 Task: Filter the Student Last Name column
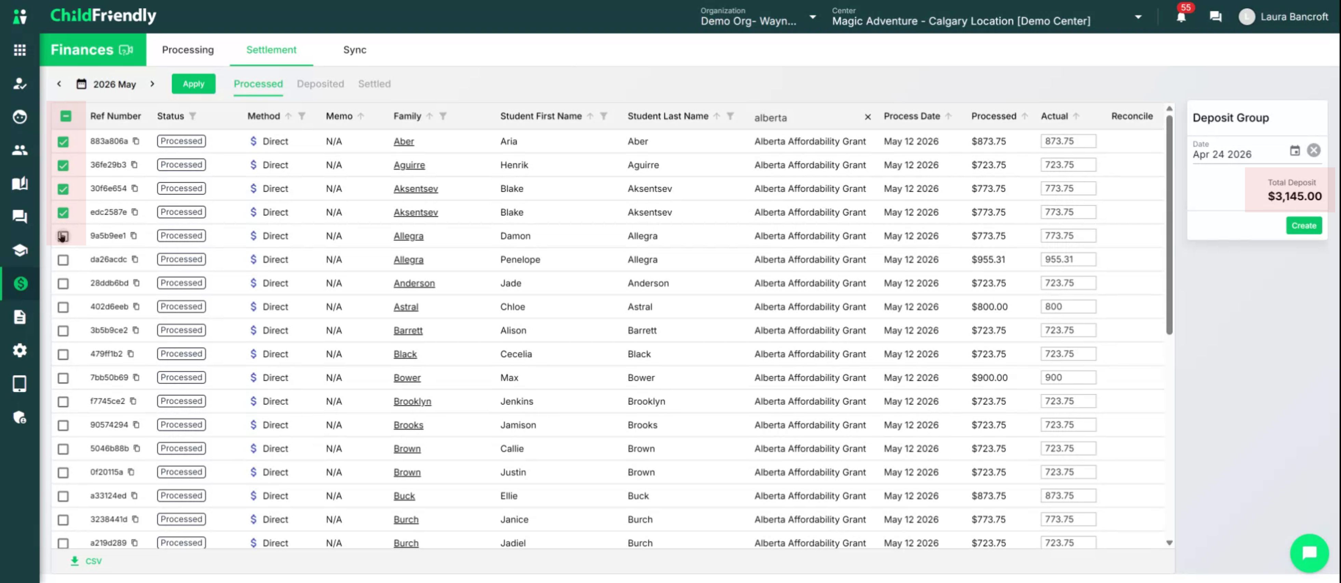[x=730, y=116]
